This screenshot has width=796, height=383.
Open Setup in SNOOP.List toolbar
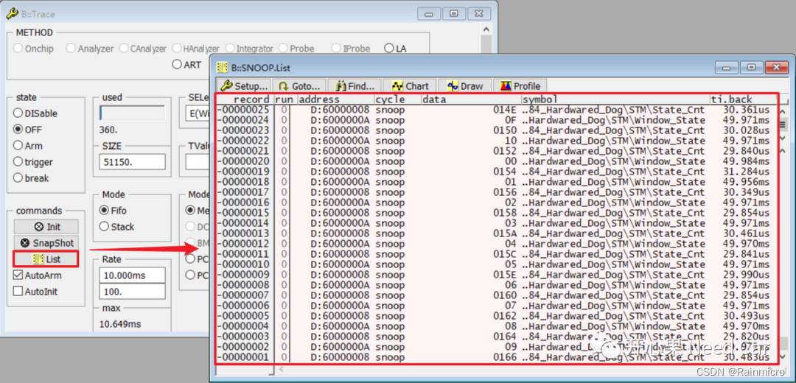(x=244, y=85)
